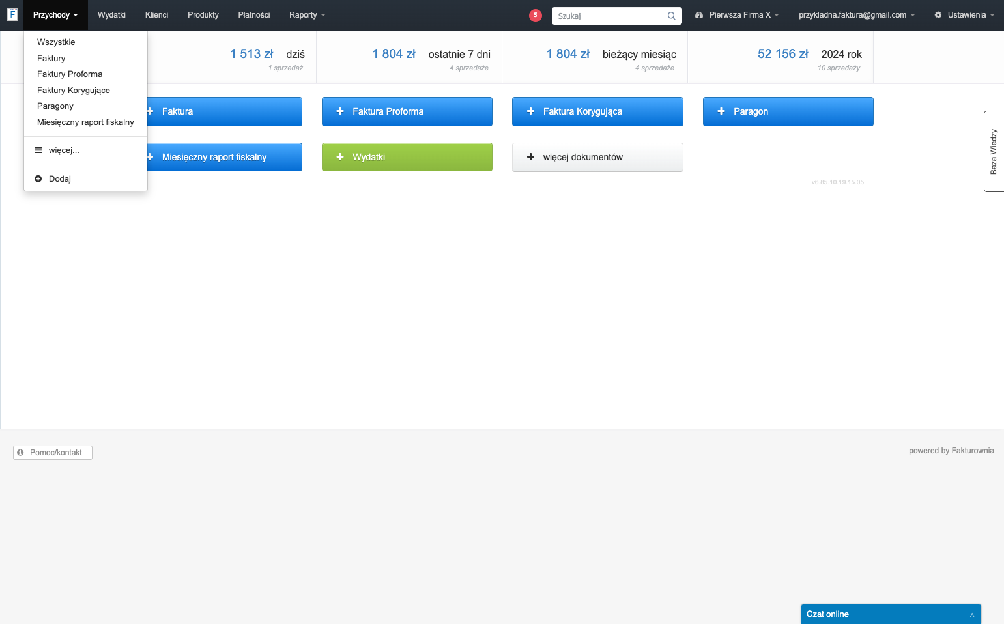1004x624 pixels.
Task: Open the Pierwsza Firma X company dropdown
Action: pos(737,15)
